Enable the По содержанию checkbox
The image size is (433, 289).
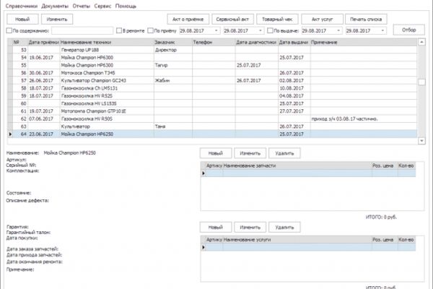pyautogui.click(x=9, y=30)
